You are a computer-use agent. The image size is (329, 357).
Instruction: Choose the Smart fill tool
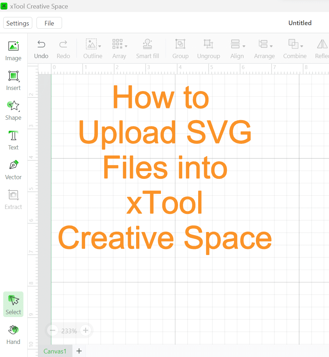[x=147, y=50]
